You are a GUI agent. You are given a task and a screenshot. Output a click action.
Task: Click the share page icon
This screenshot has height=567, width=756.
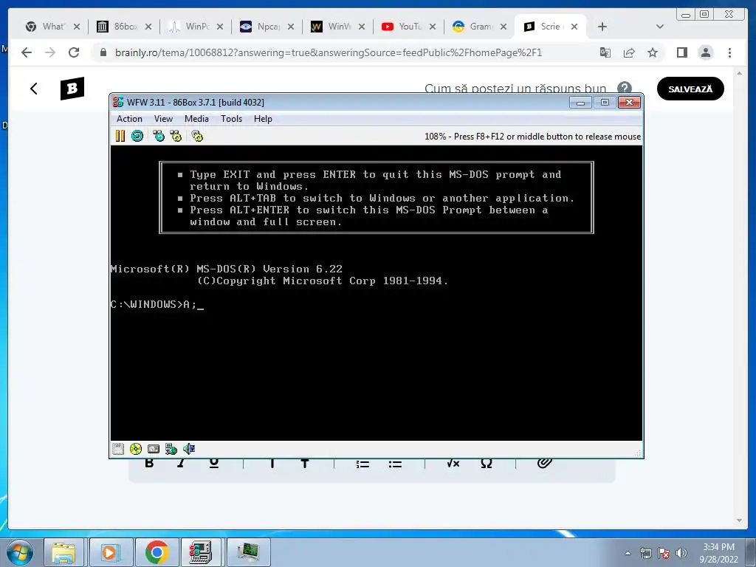pos(629,52)
